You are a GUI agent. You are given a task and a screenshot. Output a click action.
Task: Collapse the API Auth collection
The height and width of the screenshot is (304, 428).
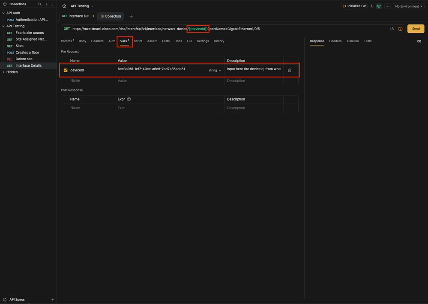pos(3,13)
